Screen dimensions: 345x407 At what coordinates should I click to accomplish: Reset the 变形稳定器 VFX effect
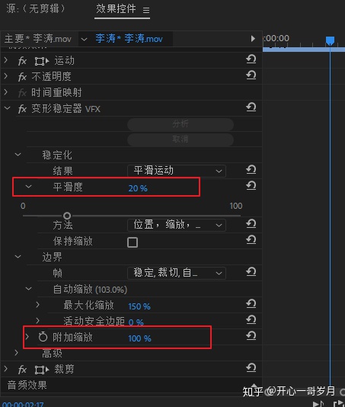pos(251,107)
